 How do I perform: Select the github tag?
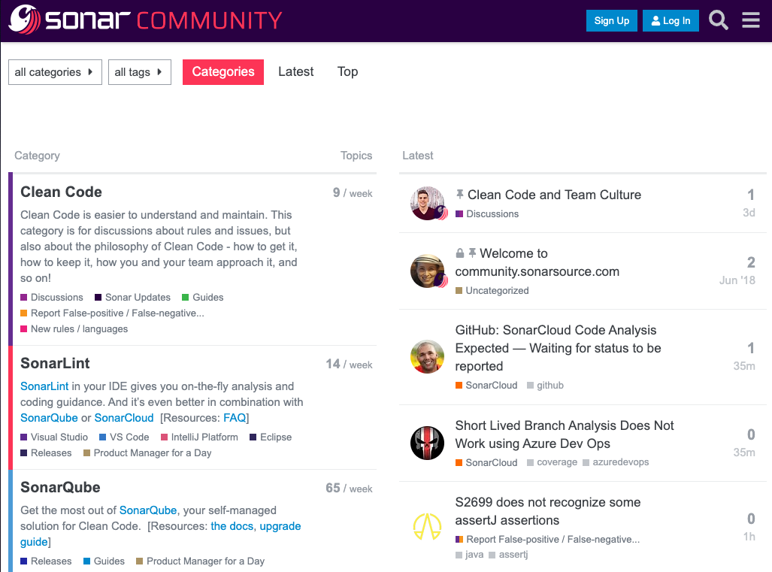click(545, 386)
